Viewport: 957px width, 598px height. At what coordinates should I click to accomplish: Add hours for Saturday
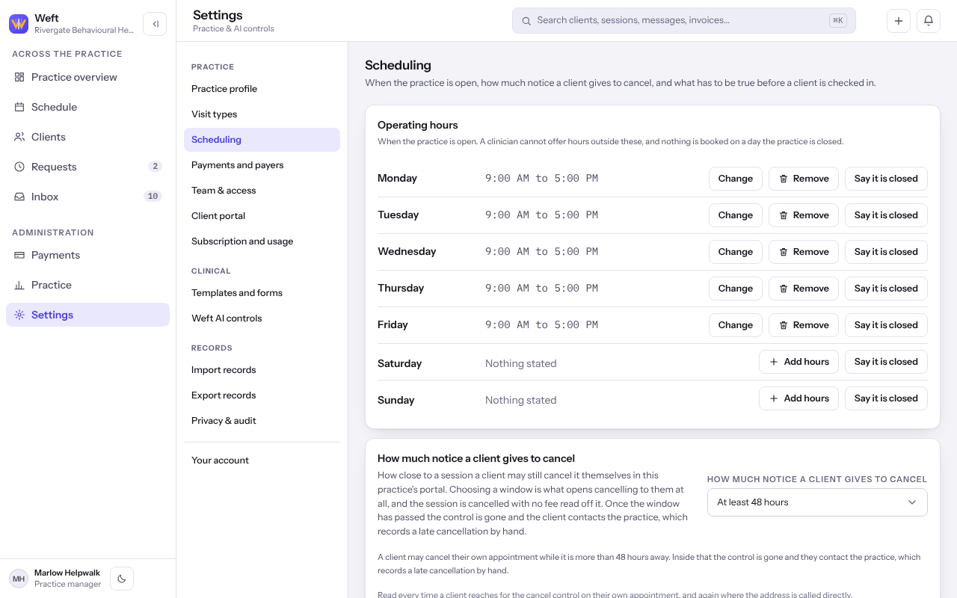798,362
